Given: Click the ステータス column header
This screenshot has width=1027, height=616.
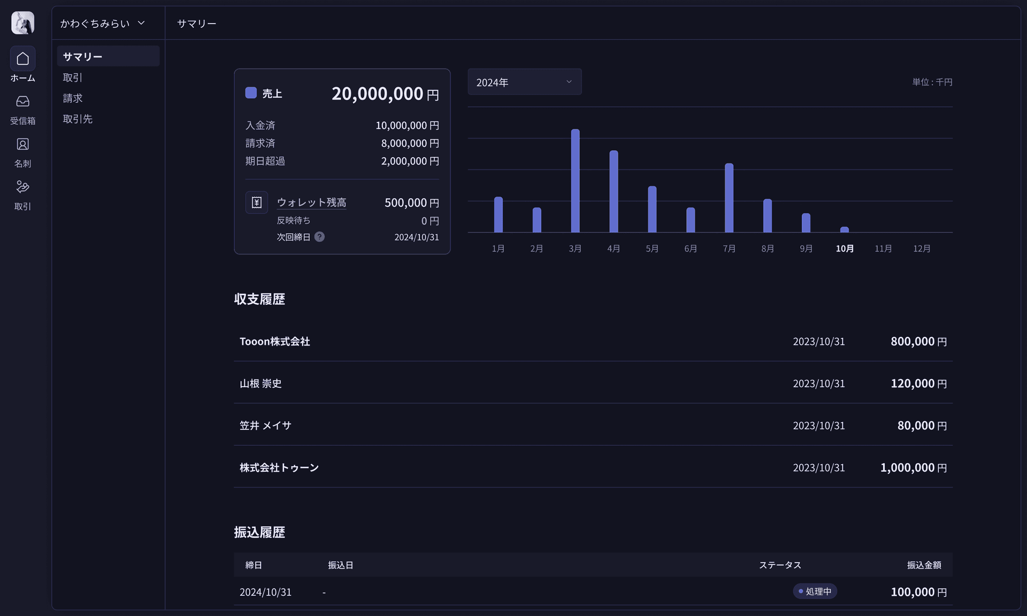Looking at the screenshot, I should (780, 565).
